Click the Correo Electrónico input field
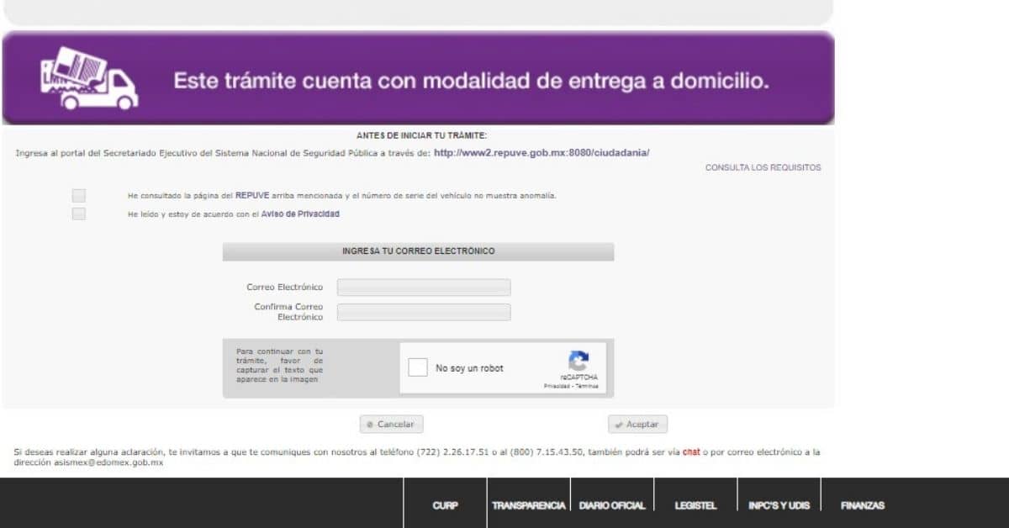 tap(424, 288)
